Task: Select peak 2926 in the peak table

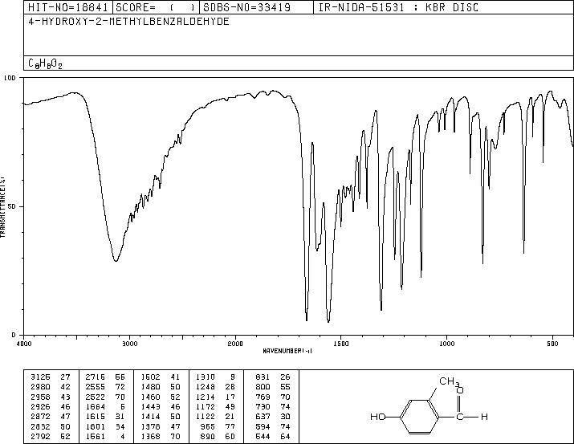Action: pyautogui.click(x=41, y=406)
